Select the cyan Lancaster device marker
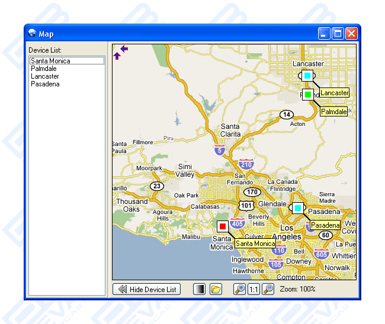Viewport: 385px width, 324px height. pos(307,76)
